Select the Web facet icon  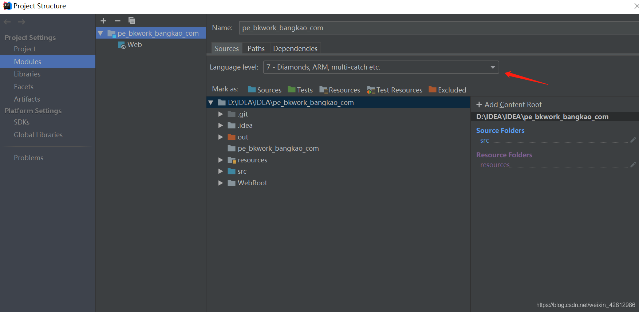(x=122, y=45)
